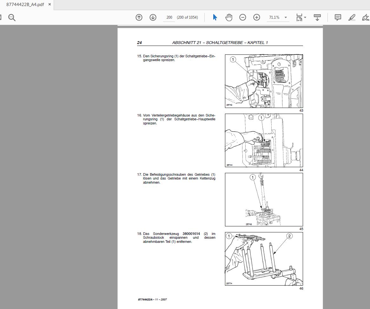Zoom out with the minus icon
This screenshot has width=370, height=309.
click(243, 17)
